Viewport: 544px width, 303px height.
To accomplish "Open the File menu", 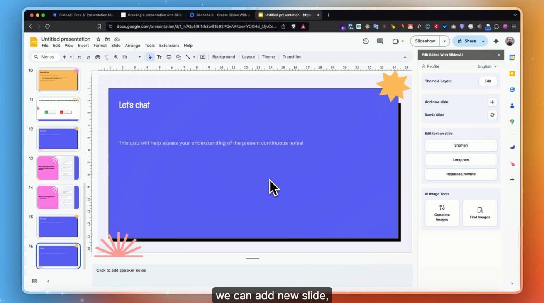I will (x=45, y=46).
